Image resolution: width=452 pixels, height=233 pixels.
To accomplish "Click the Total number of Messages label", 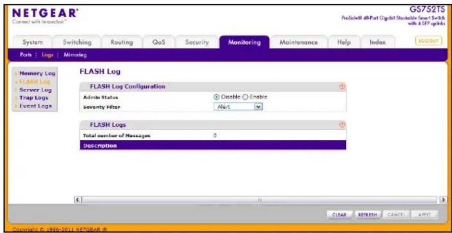I will tap(117, 135).
